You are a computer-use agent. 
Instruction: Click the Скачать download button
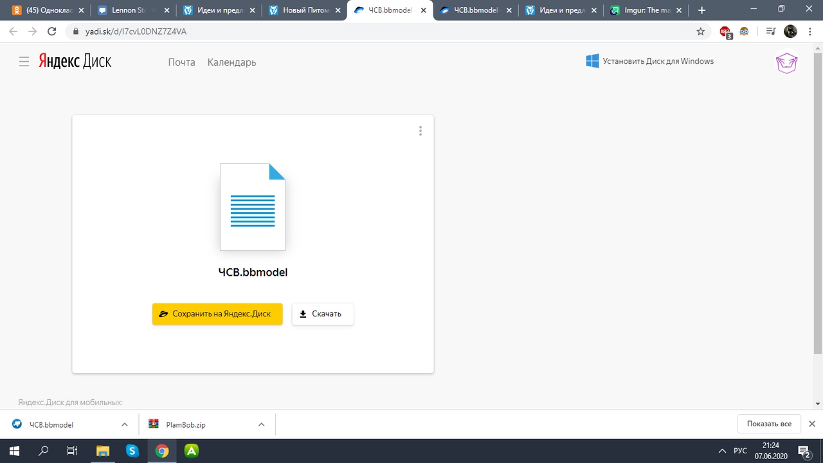[323, 314]
